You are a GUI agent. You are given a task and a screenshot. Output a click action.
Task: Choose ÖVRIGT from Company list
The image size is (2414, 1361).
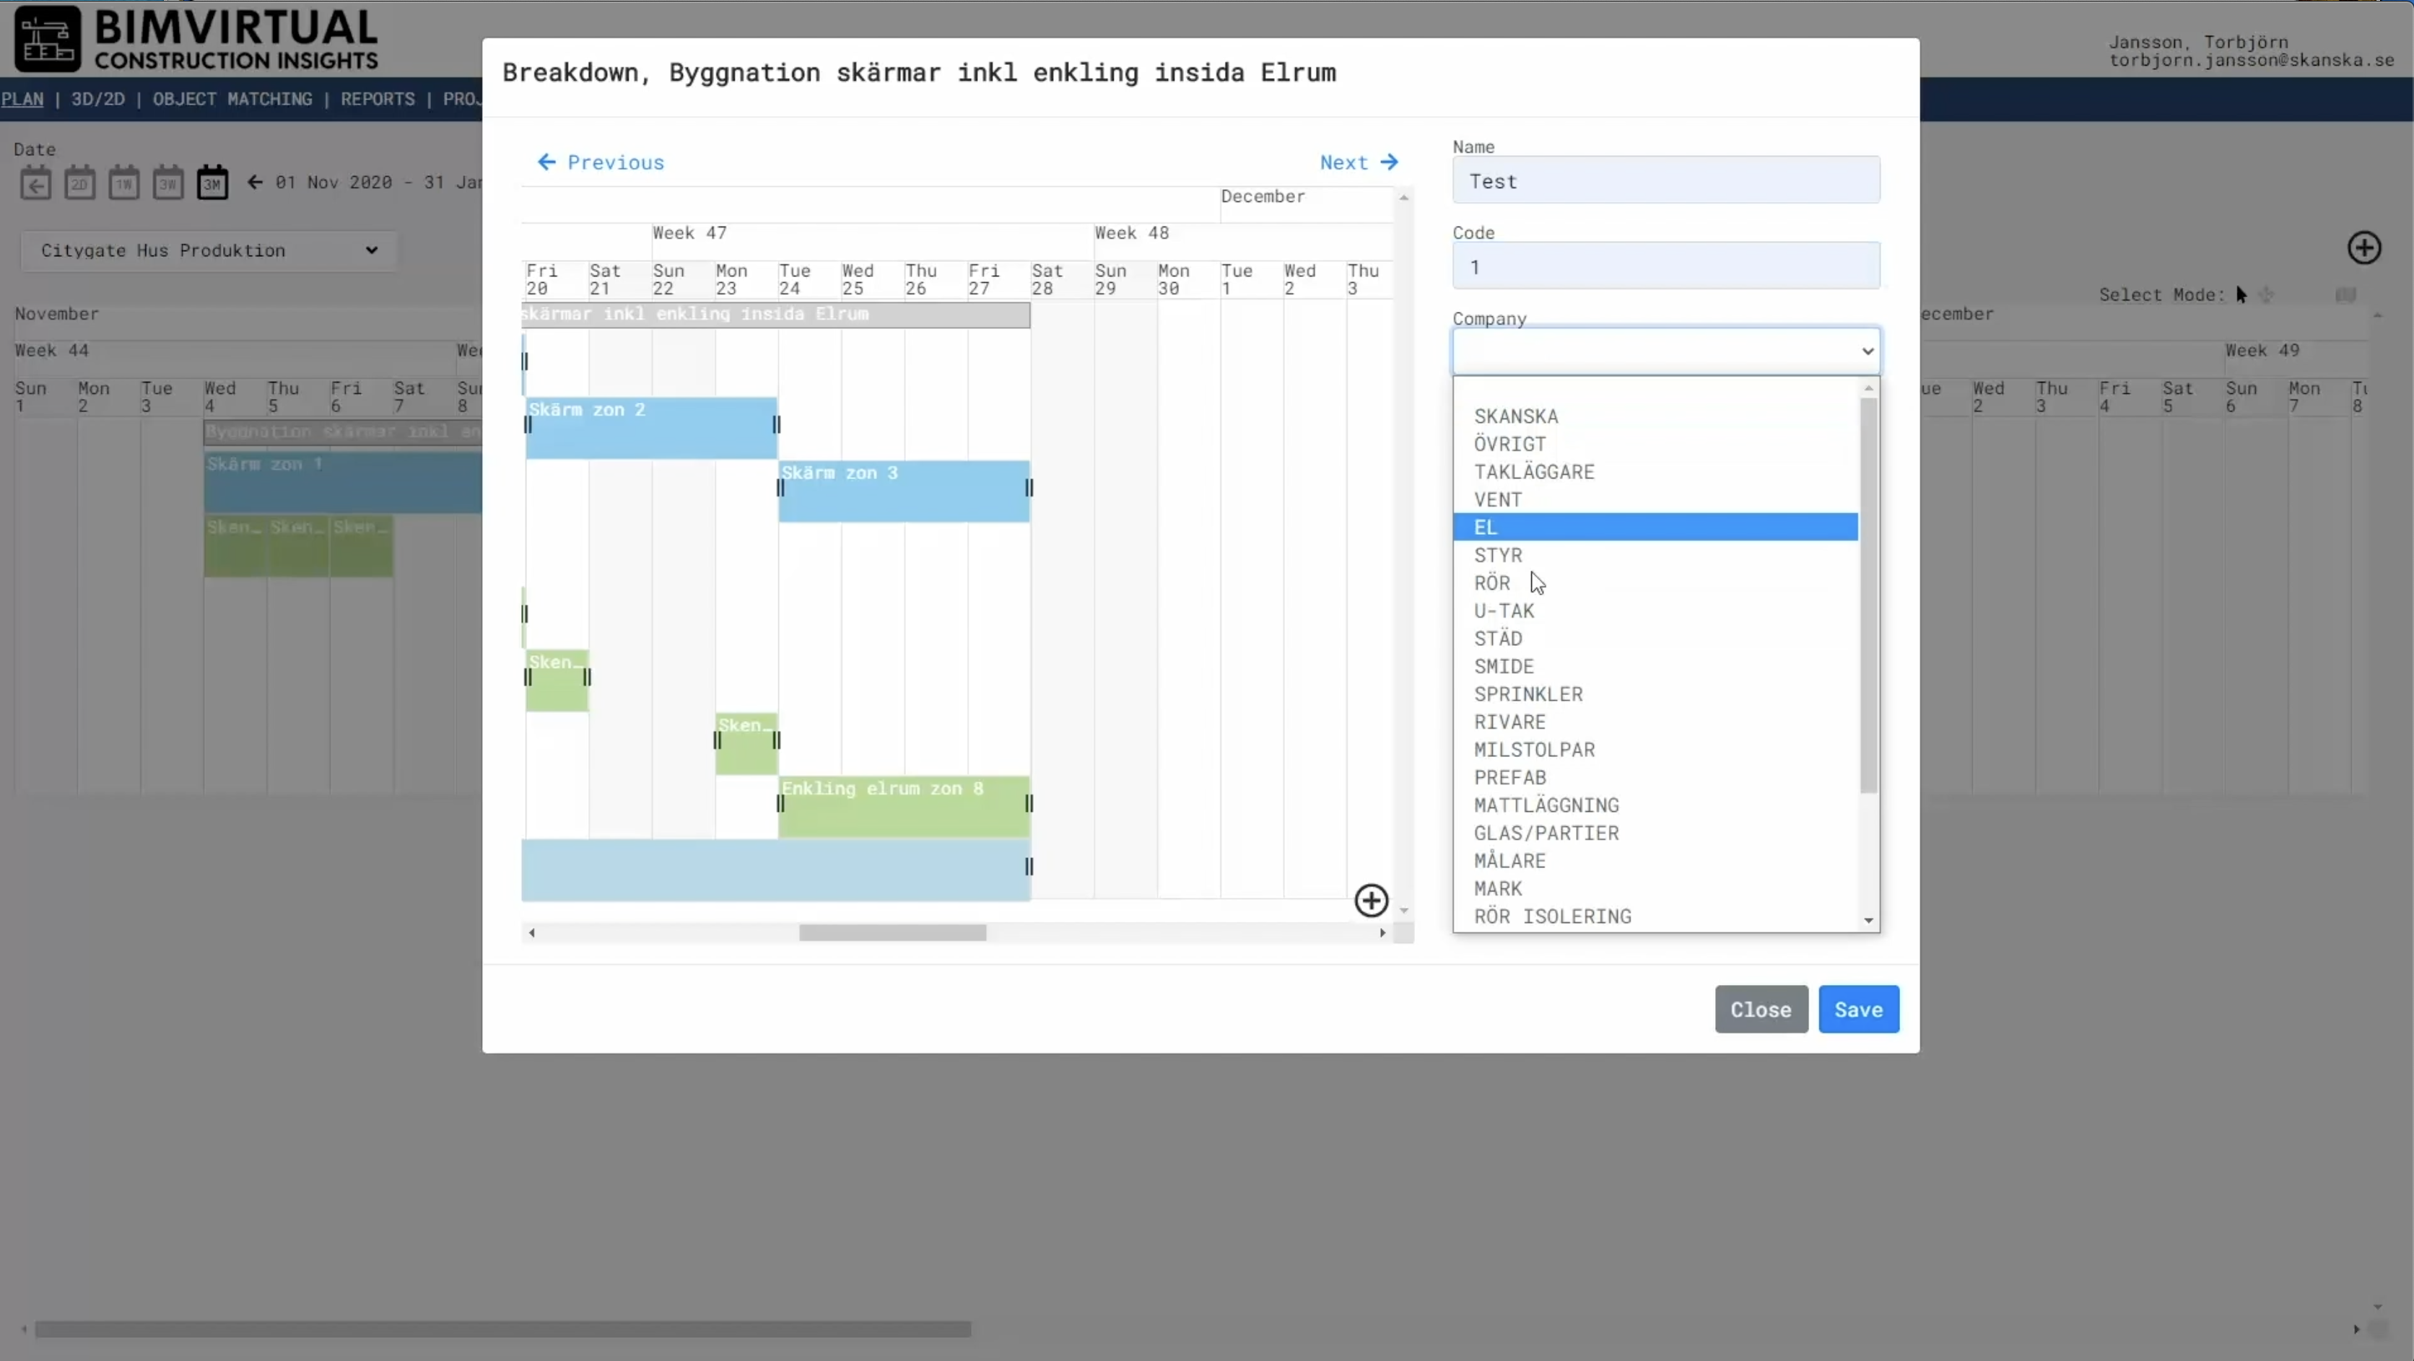coord(1655,444)
